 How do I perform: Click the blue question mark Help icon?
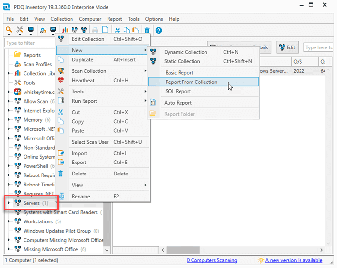[x=159, y=31]
